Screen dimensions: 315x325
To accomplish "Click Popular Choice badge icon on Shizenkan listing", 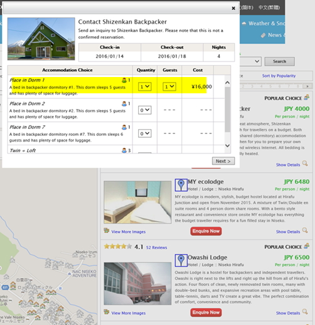I will tap(307, 97).
